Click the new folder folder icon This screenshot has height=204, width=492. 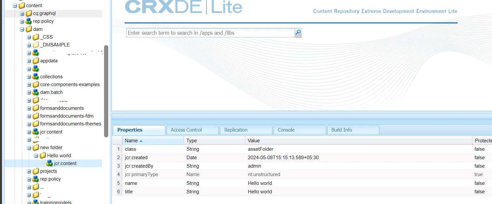click(36, 147)
